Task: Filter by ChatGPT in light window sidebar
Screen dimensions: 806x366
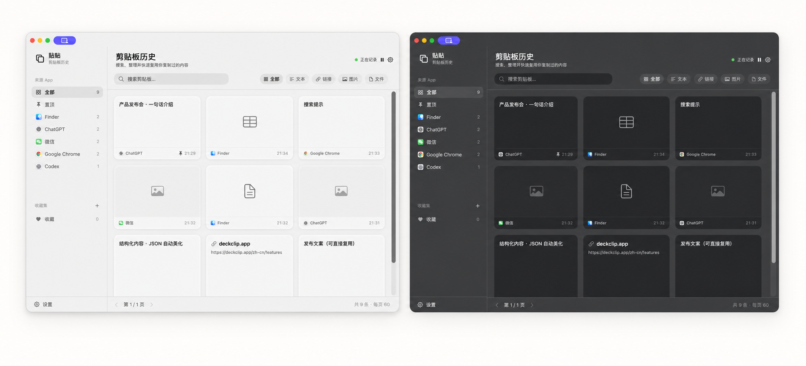Action: pyautogui.click(x=67, y=129)
